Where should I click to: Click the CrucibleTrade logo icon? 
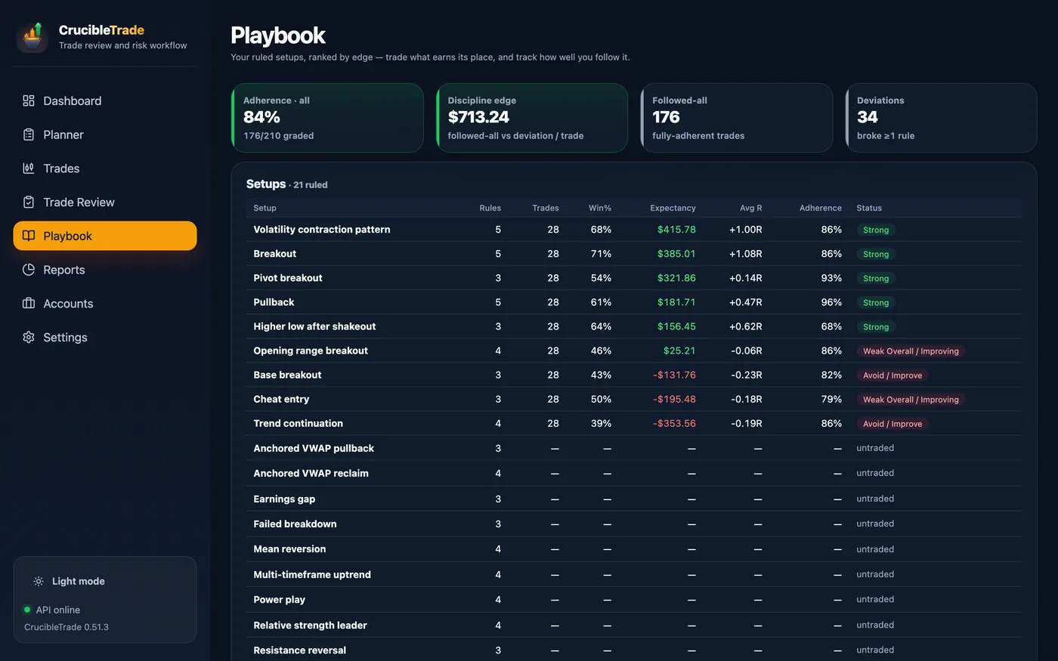[x=32, y=37]
